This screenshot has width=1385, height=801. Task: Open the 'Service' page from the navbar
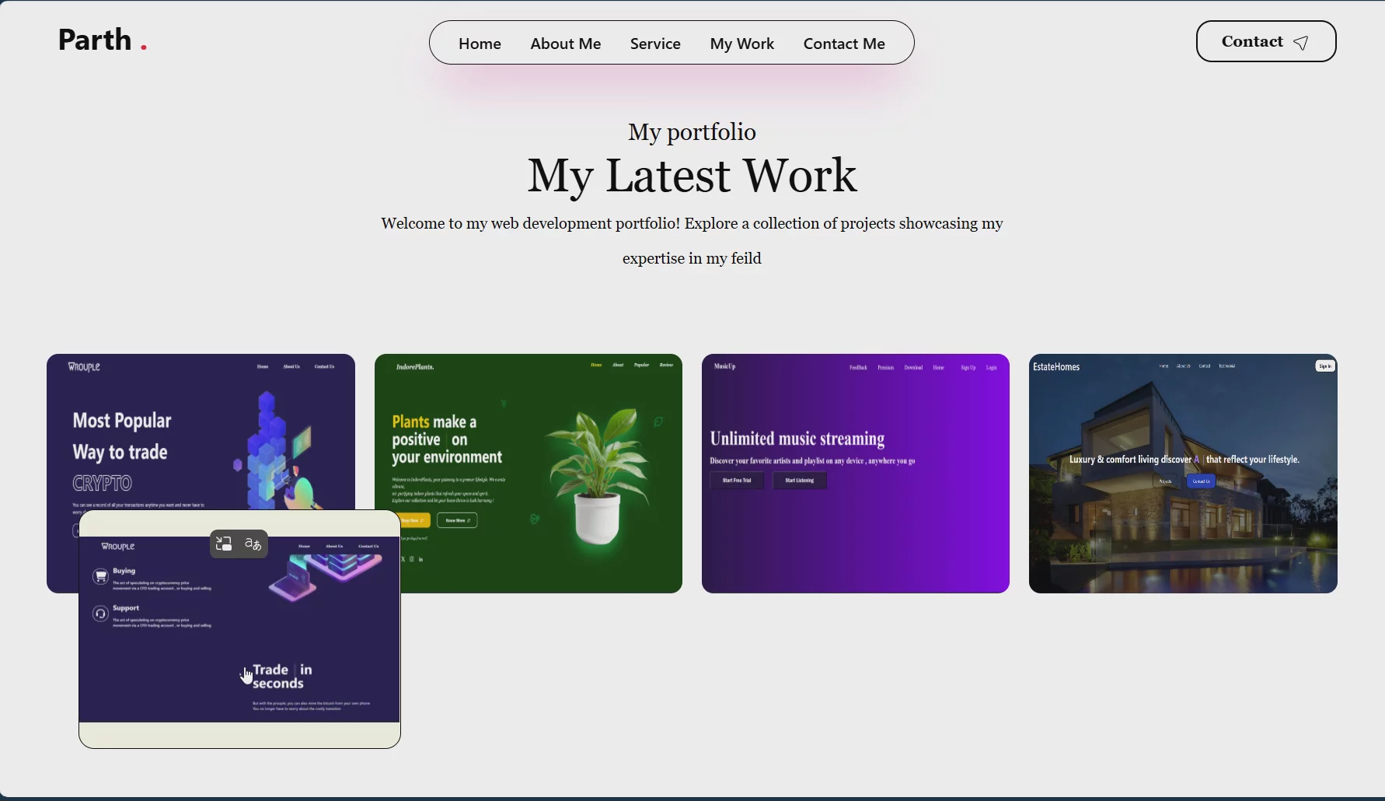pyautogui.click(x=655, y=44)
